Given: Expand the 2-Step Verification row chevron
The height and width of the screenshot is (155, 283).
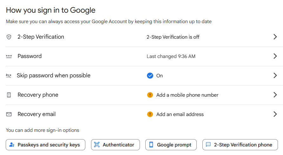Looking at the screenshot, I should click(x=275, y=37).
